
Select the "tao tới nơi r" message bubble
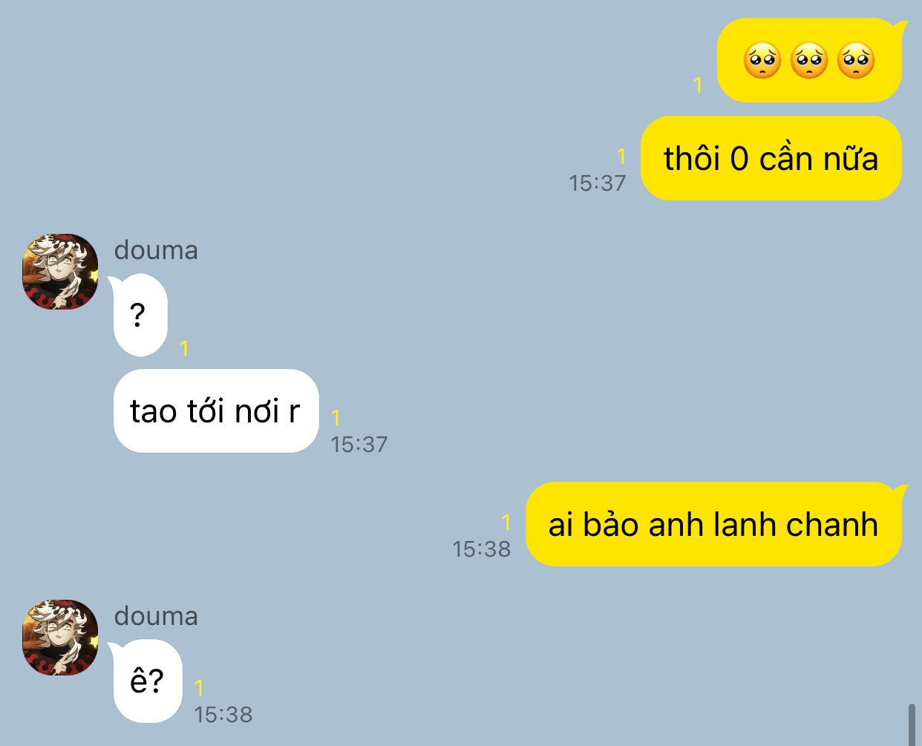pyautogui.click(x=216, y=410)
